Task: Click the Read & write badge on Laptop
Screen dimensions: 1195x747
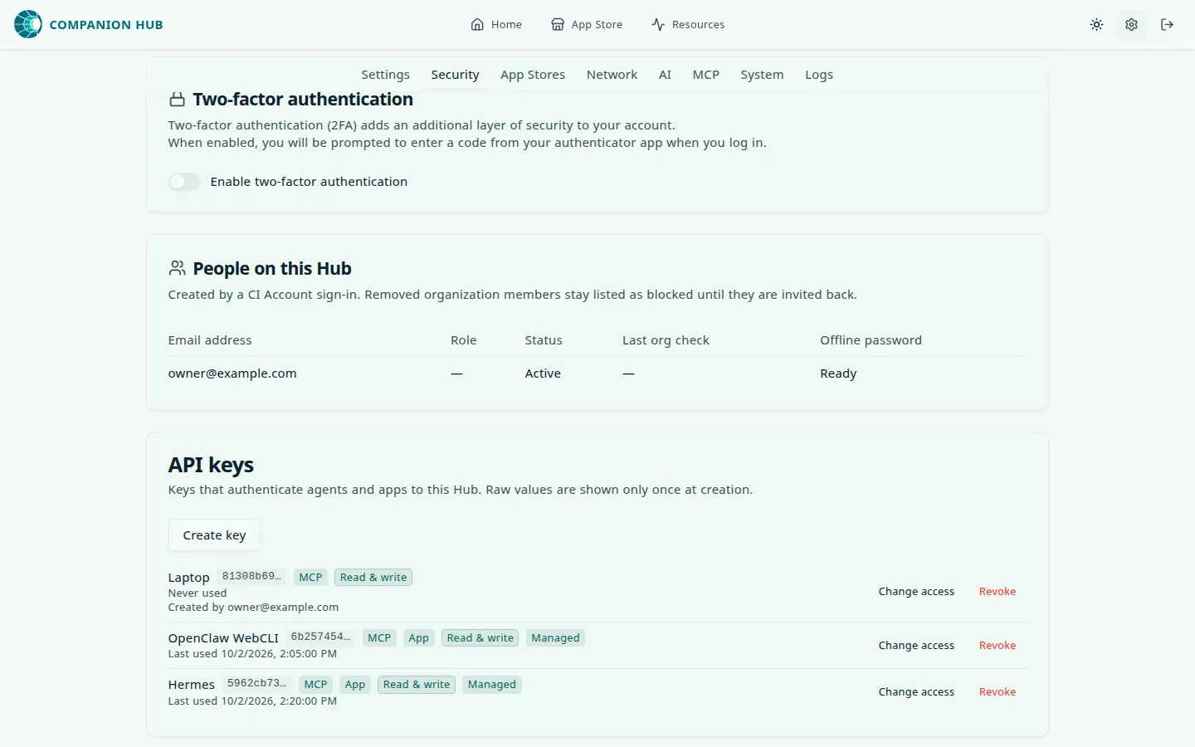Action: click(373, 578)
